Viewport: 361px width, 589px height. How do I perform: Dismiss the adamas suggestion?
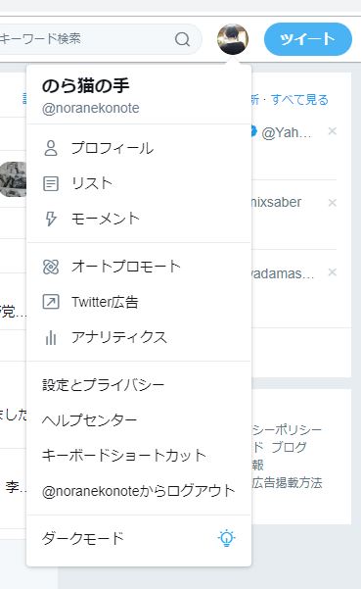click(332, 272)
